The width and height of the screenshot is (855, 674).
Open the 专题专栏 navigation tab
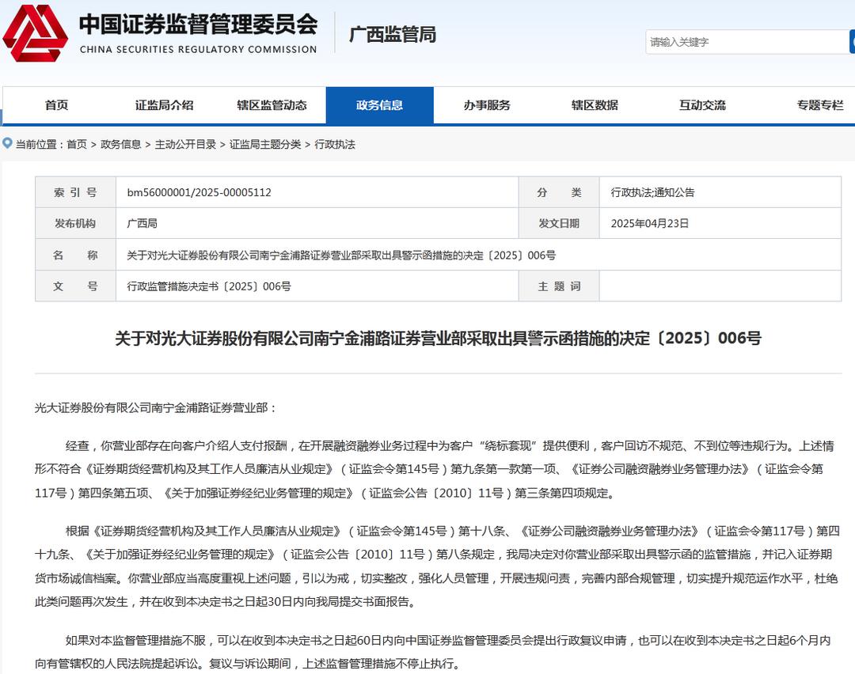820,105
